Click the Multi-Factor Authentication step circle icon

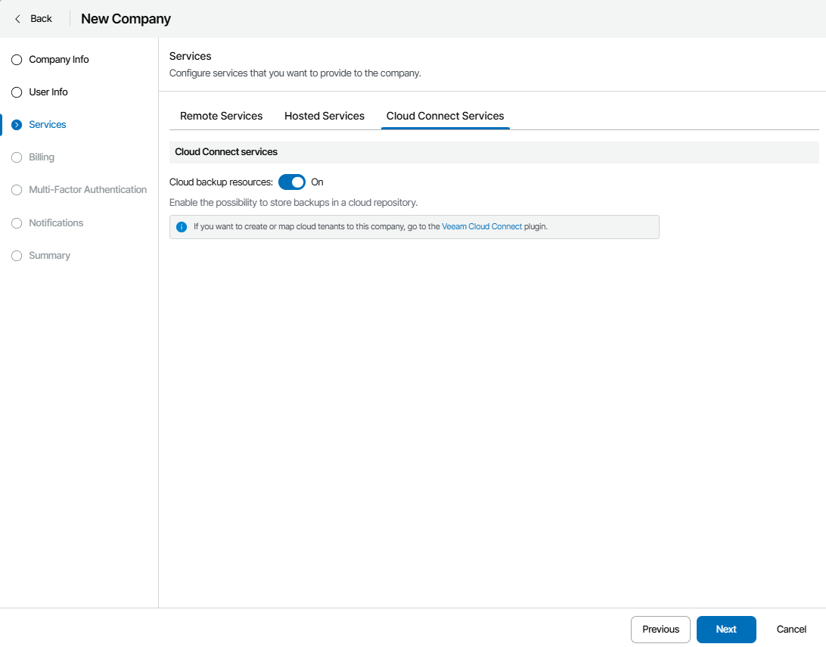17,190
